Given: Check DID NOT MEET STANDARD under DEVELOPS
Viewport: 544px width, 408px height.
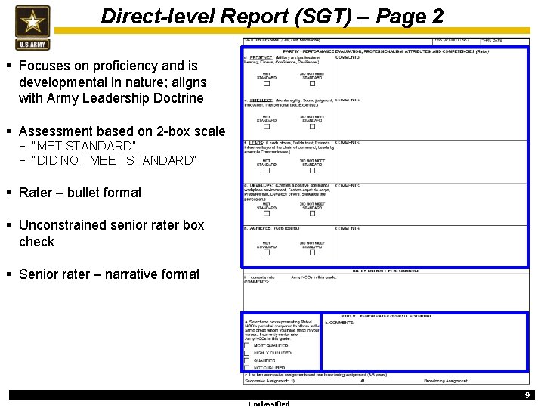Looking at the screenshot, I should pyautogui.click(x=312, y=213).
